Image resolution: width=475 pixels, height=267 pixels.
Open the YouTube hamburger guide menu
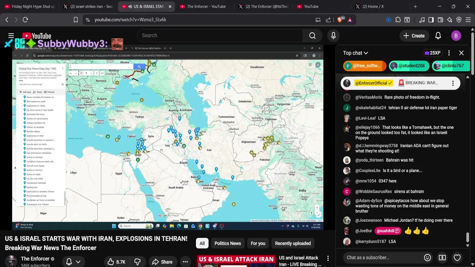click(11, 36)
